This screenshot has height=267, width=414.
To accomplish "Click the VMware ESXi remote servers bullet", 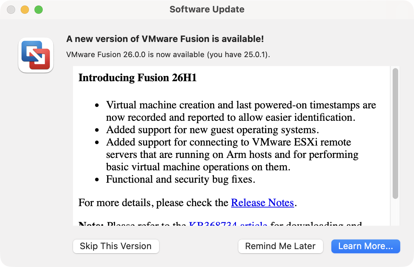I will pos(232,154).
